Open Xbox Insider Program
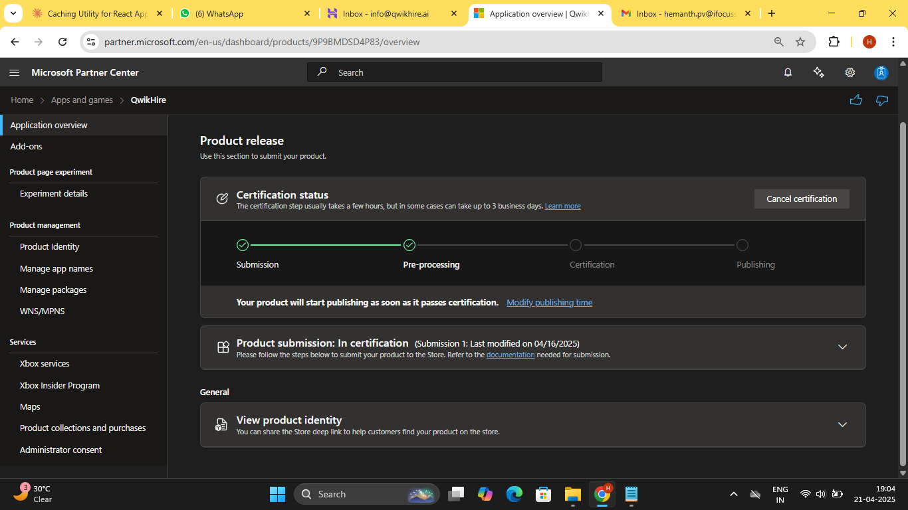 pos(60,386)
